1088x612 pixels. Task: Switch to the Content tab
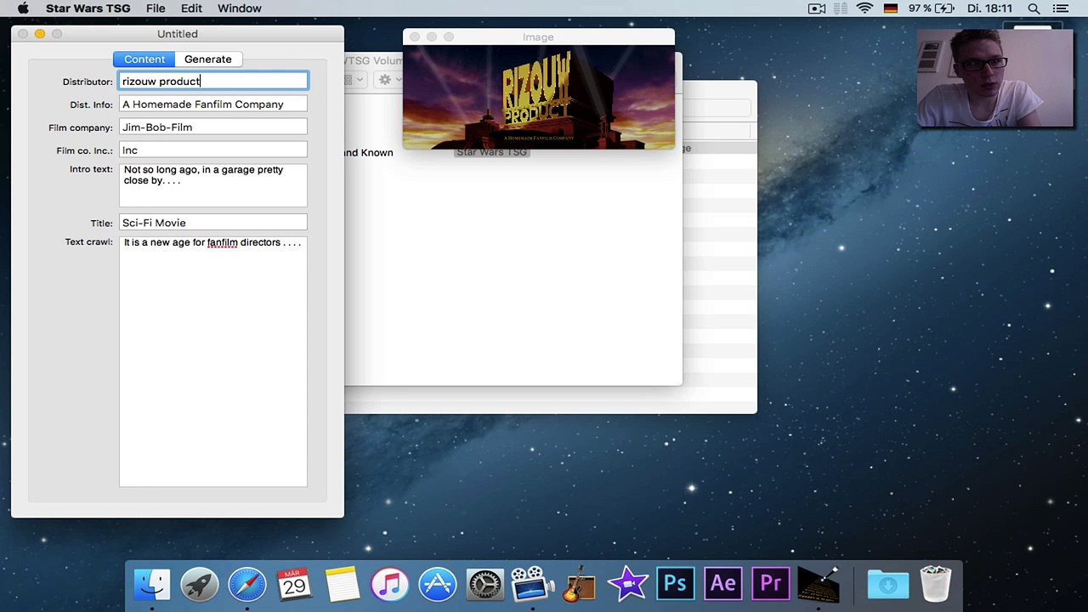pyautogui.click(x=144, y=59)
